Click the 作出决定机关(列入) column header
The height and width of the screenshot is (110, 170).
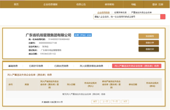click(91, 85)
